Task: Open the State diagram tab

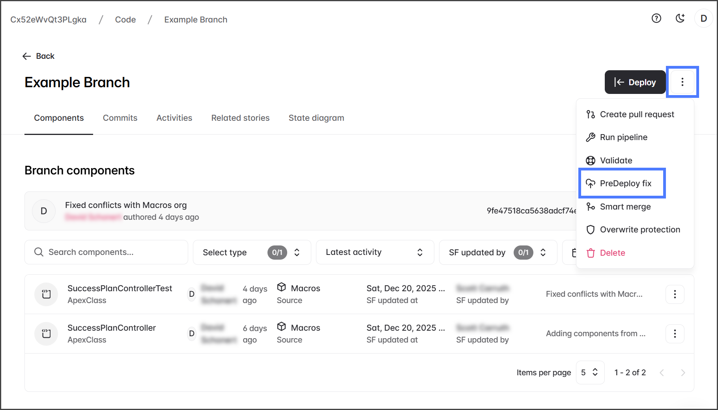Action: pyautogui.click(x=316, y=118)
